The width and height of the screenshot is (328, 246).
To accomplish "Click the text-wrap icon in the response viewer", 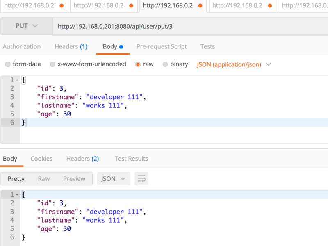I will tap(141, 178).
